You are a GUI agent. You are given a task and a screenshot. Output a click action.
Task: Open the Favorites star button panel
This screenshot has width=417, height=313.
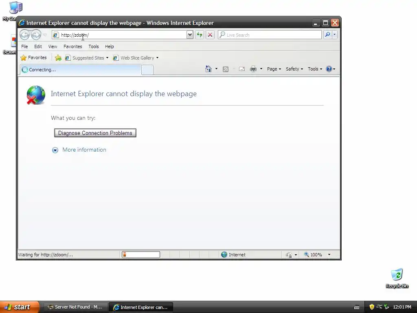click(x=33, y=57)
